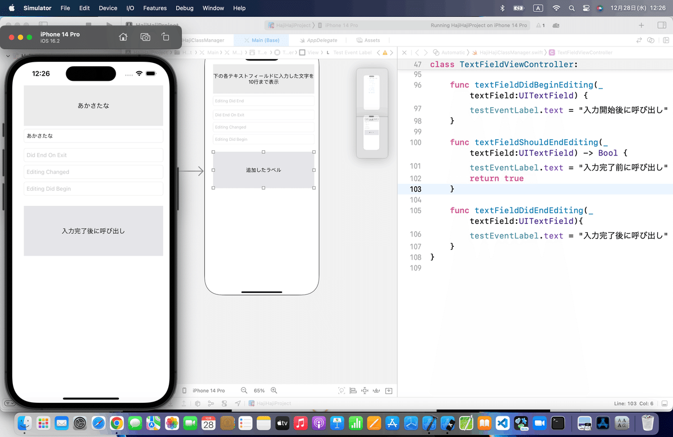Click the warning count indicator in toolbar
Screen dimensions: 673x437
coord(540,25)
